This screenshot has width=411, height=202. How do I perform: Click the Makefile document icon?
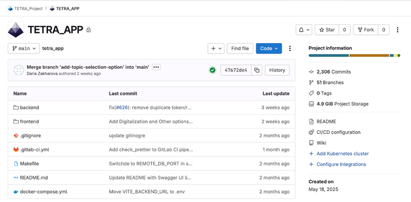16,164
